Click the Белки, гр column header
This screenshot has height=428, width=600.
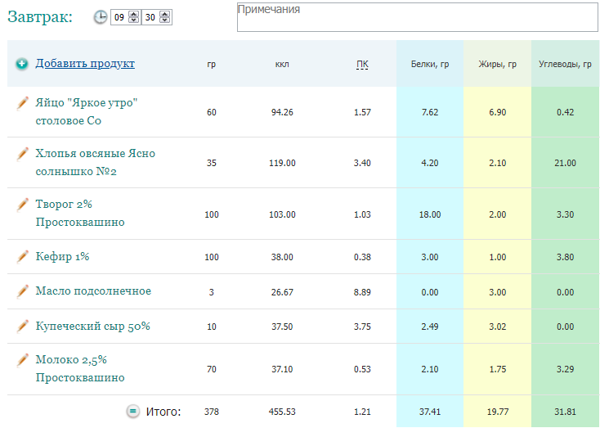tap(430, 65)
